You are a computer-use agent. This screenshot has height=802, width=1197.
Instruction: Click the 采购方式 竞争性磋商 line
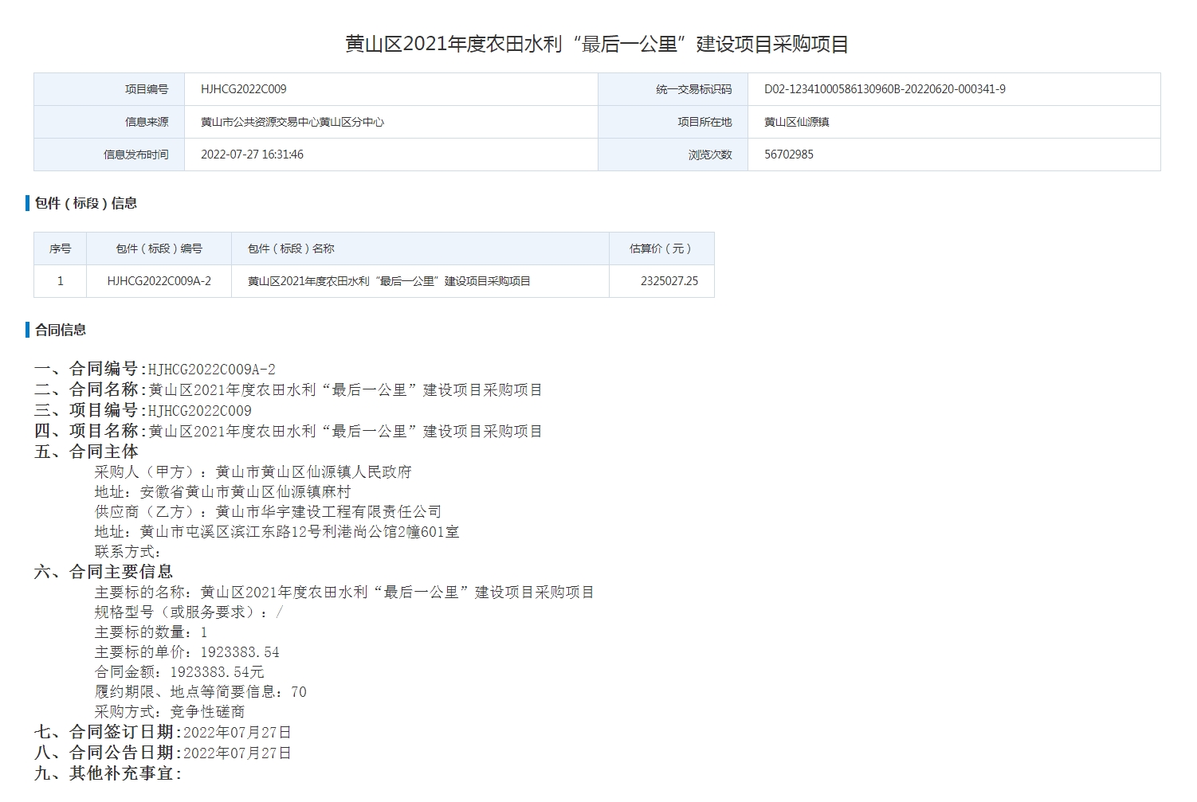pyautogui.click(x=170, y=712)
